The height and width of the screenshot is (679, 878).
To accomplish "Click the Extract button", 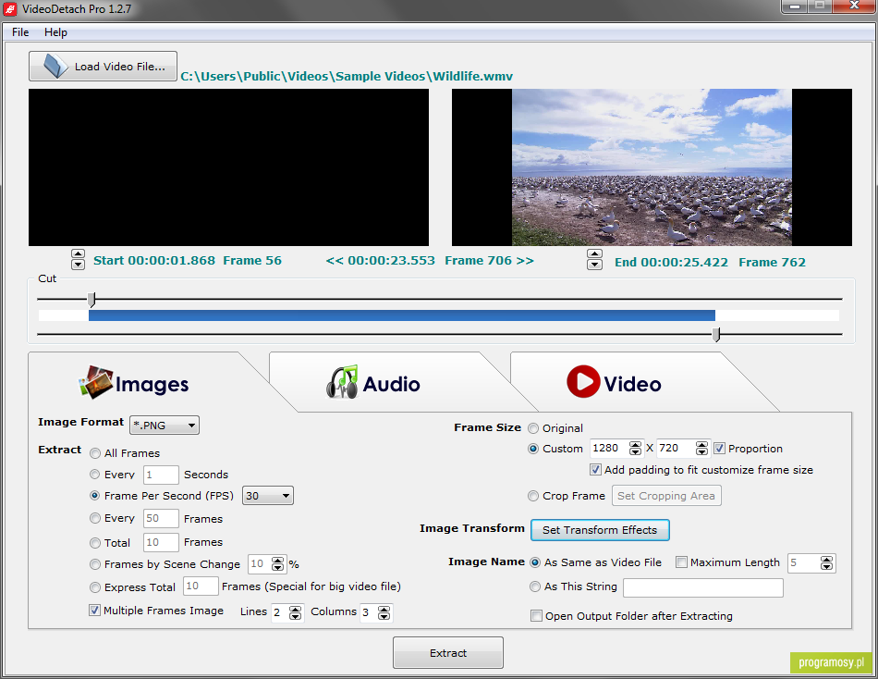I will tap(448, 653).
